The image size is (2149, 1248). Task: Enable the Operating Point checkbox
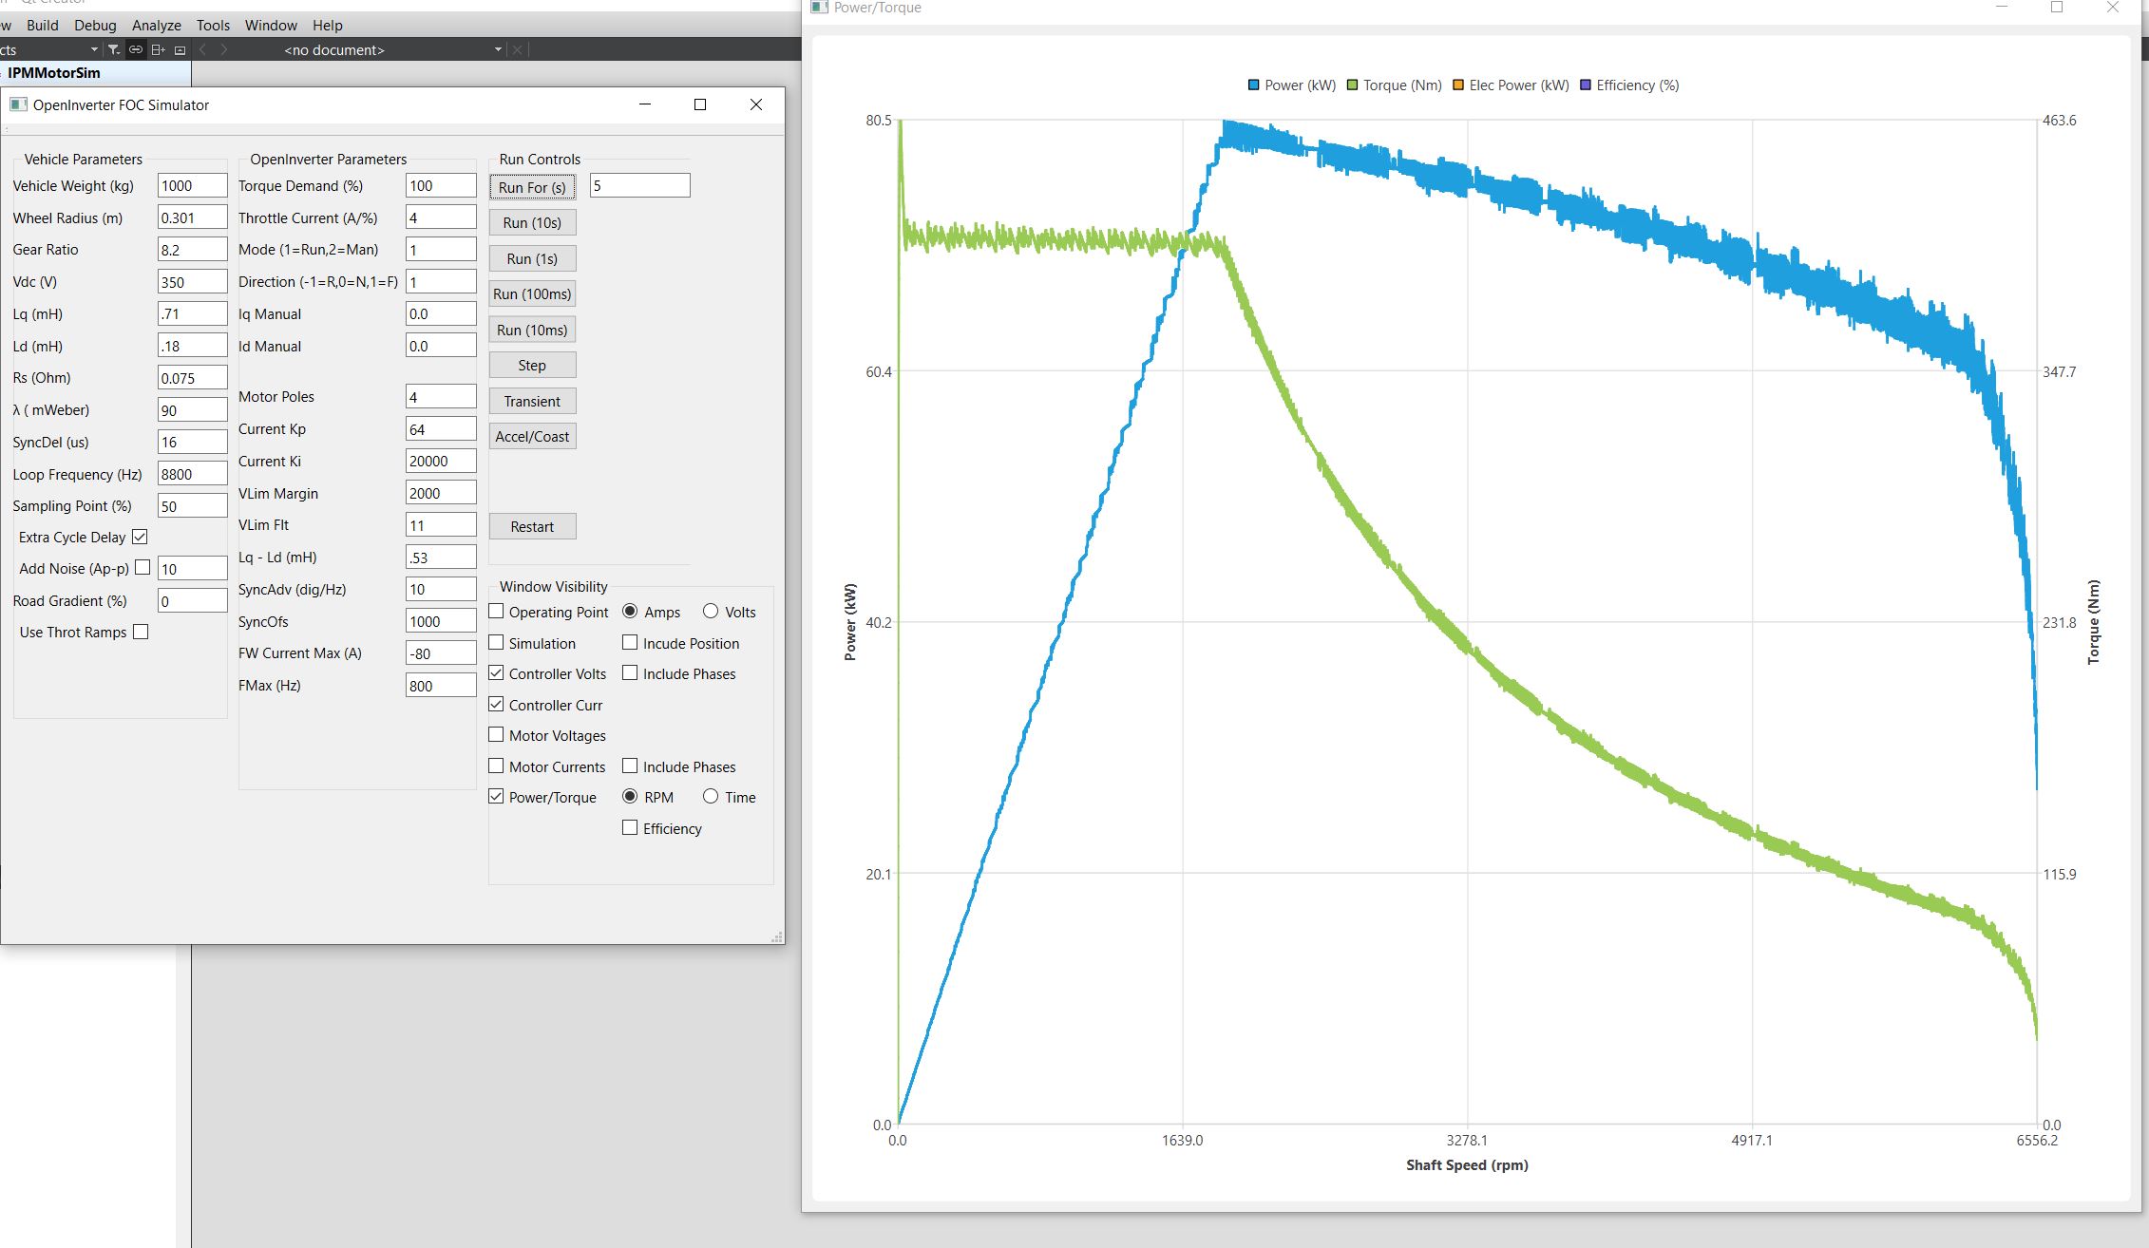(x=496, y=611)
